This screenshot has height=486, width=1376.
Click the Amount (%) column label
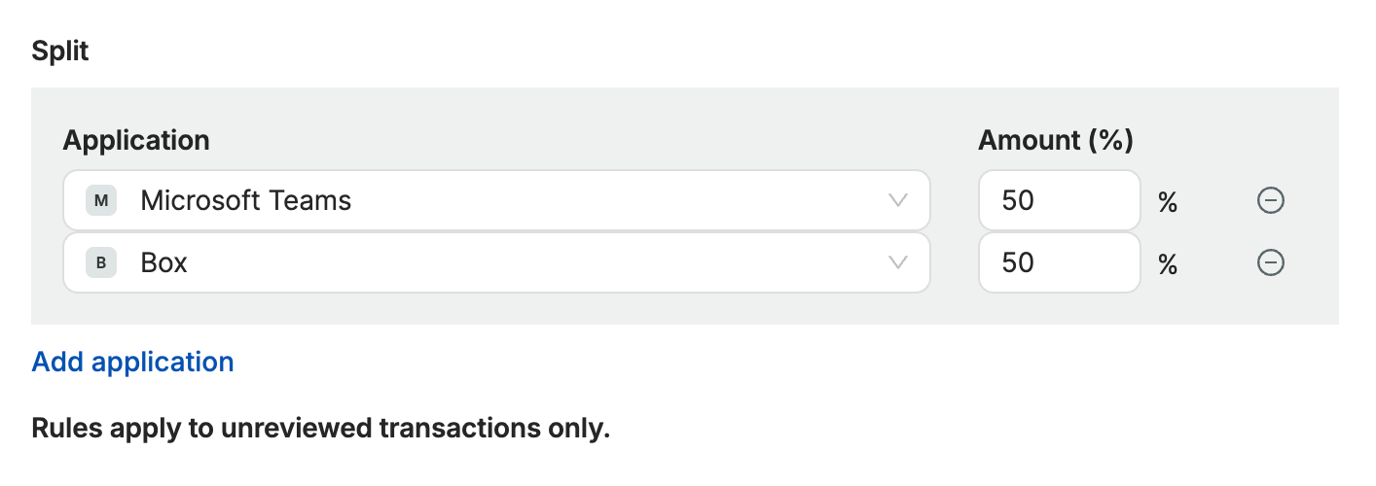[x=1056, y=140]
